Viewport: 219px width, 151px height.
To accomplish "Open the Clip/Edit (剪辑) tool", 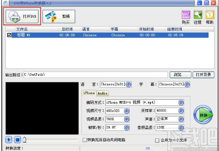I will (59, 16).
